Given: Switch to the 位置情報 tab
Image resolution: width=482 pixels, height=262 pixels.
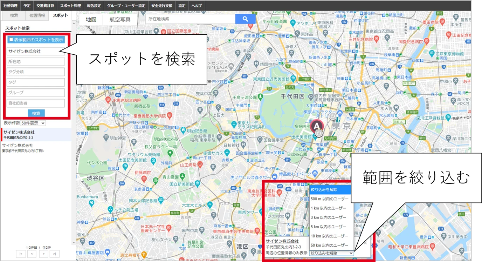Looking at the screenshot, I should pyautogui.click(x=37, y=15).
